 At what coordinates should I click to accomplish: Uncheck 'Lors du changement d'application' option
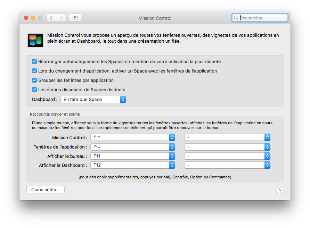pyautogui.click(x=34, y=71)
